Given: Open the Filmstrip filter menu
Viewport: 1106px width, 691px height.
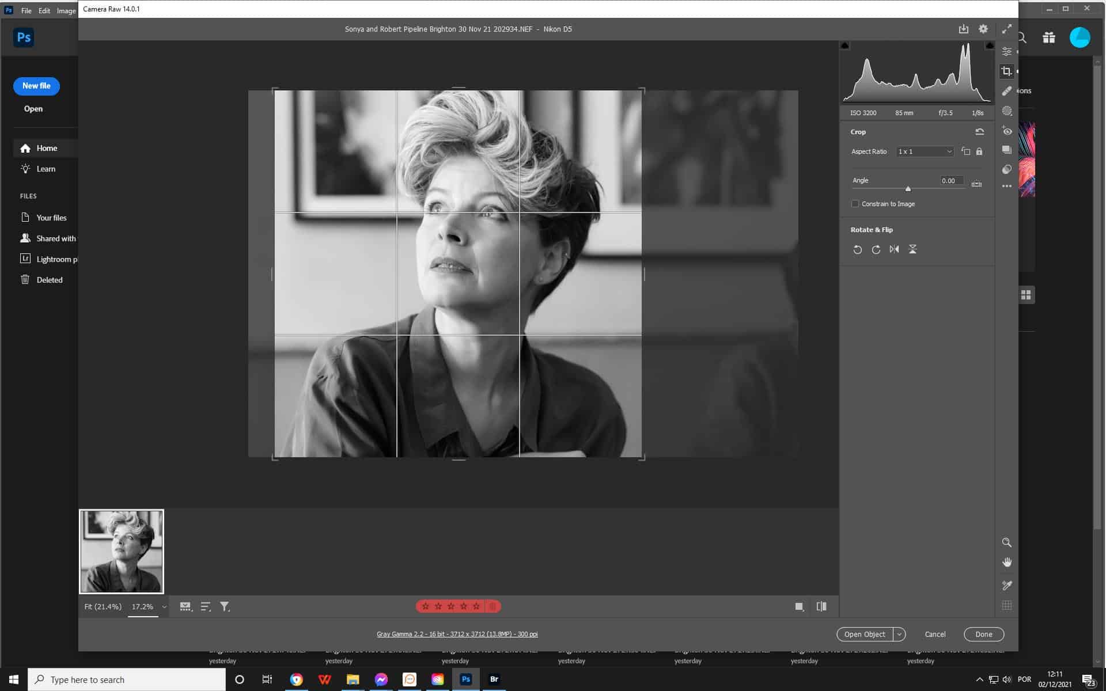Looking at the screenshot, I should (225, 606).
